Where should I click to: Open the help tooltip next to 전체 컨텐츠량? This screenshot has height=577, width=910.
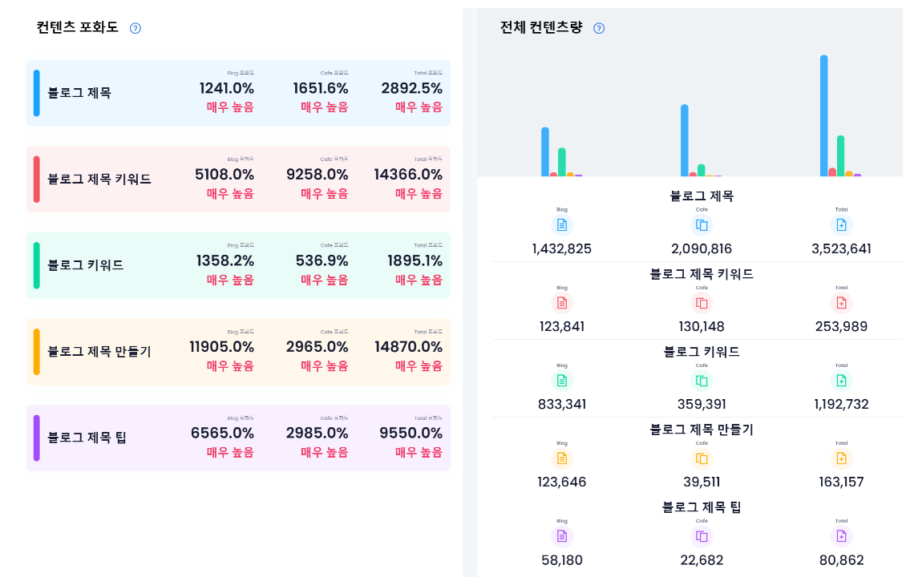point(598,26)
